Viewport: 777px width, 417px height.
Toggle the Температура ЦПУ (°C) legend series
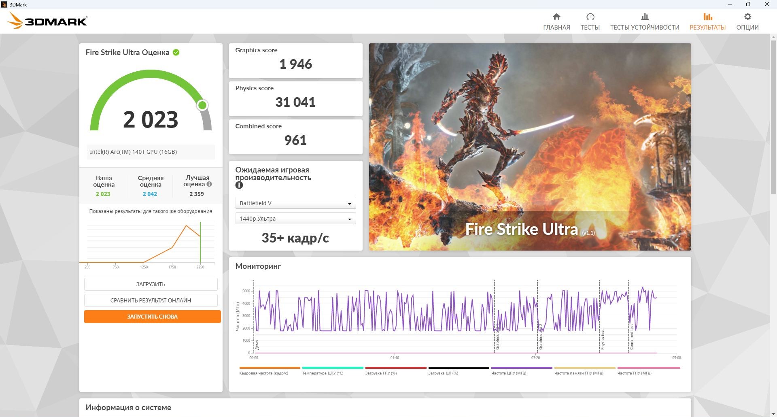pos(333,371)
